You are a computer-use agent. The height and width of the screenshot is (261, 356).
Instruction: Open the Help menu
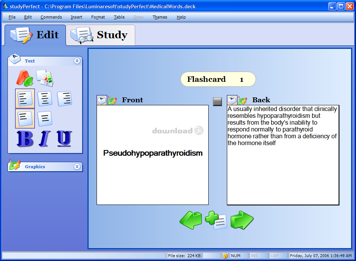[x=181, y=17]
